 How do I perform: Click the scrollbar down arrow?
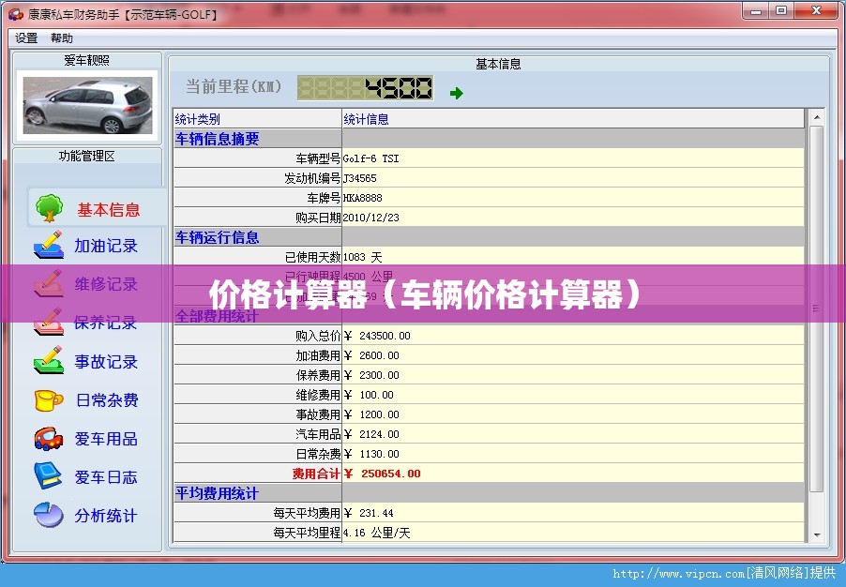817,535
